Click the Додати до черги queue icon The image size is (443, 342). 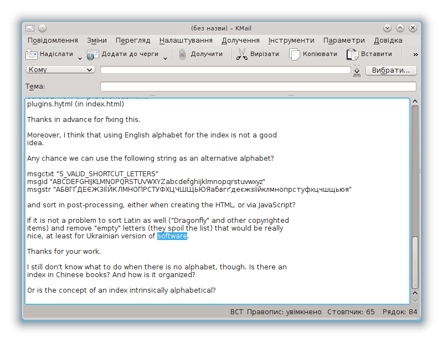[92, 54]
